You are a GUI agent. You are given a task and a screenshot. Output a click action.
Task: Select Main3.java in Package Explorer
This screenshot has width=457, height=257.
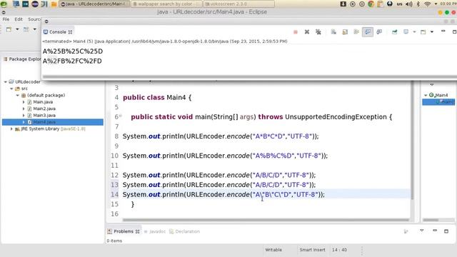tap(44, 116)
